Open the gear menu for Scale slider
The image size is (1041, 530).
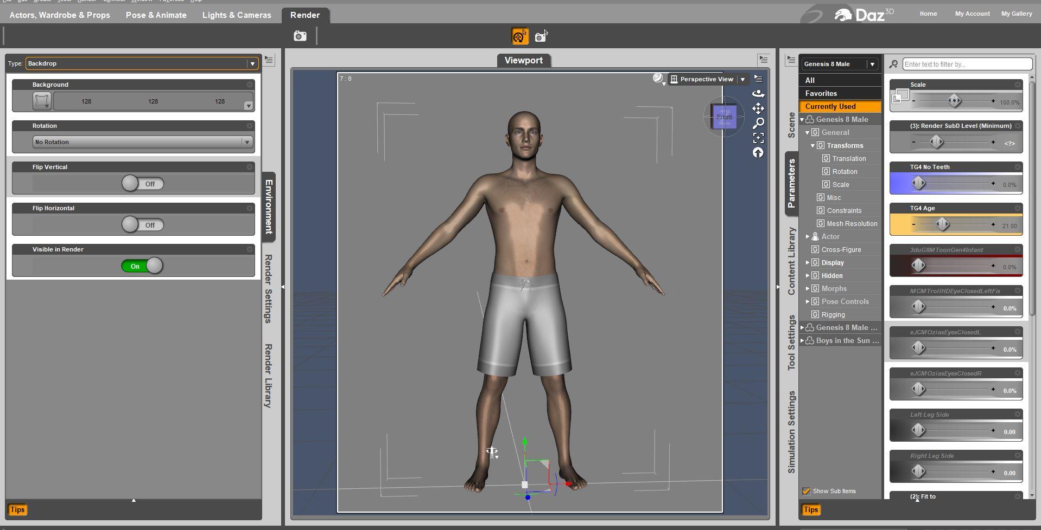pyautogui.click(x=1017, y=85)
